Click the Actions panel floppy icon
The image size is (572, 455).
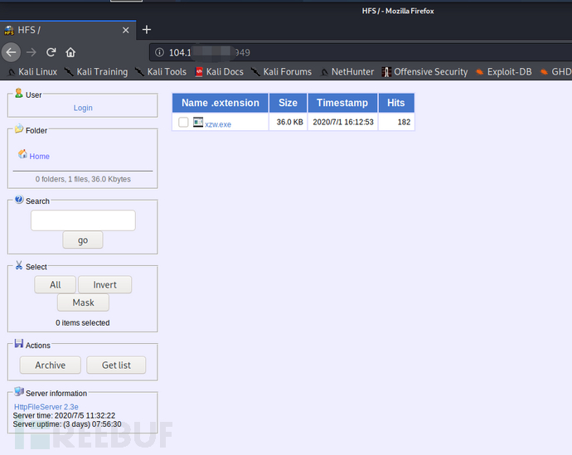pyautogui.click(x=19, y=343)
